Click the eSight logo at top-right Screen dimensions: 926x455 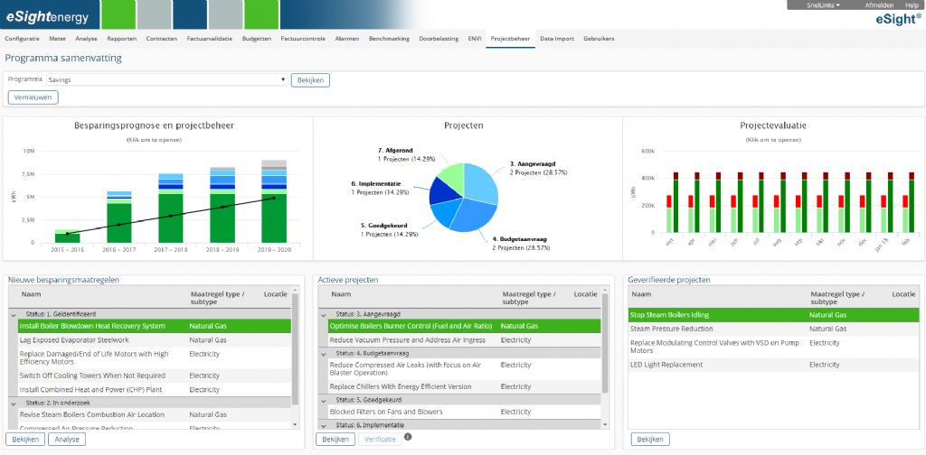(x=896, y=20)
